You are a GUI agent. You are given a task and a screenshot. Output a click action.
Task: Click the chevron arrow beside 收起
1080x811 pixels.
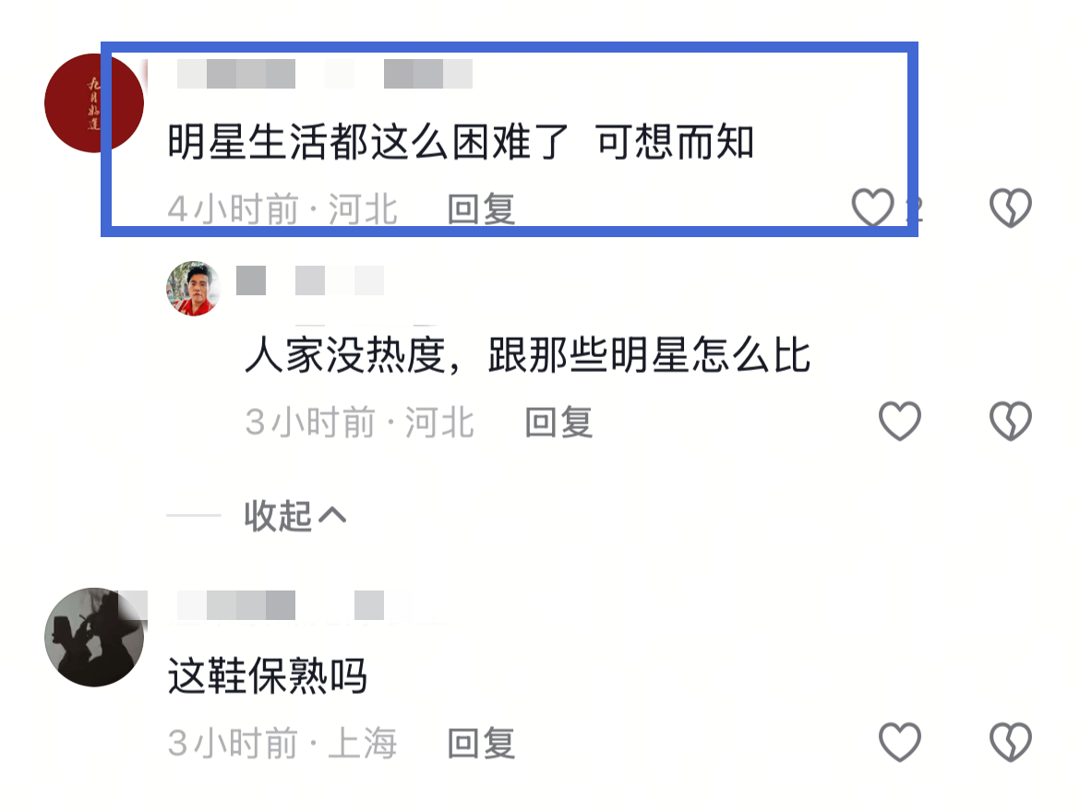pos(332,515)
